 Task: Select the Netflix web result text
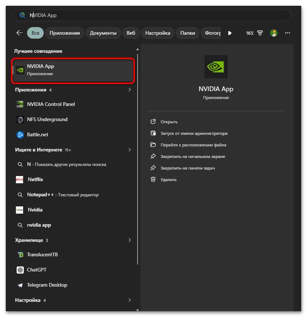(x=35, y=180)
